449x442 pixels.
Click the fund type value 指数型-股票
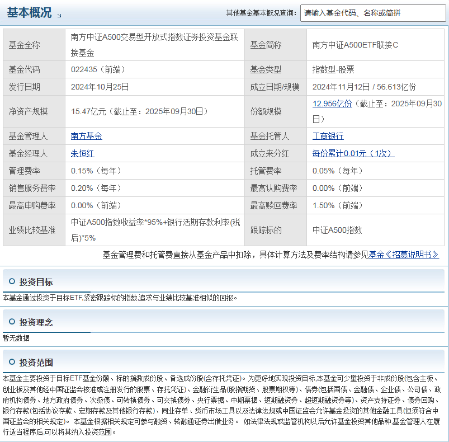tap(333, 69)
